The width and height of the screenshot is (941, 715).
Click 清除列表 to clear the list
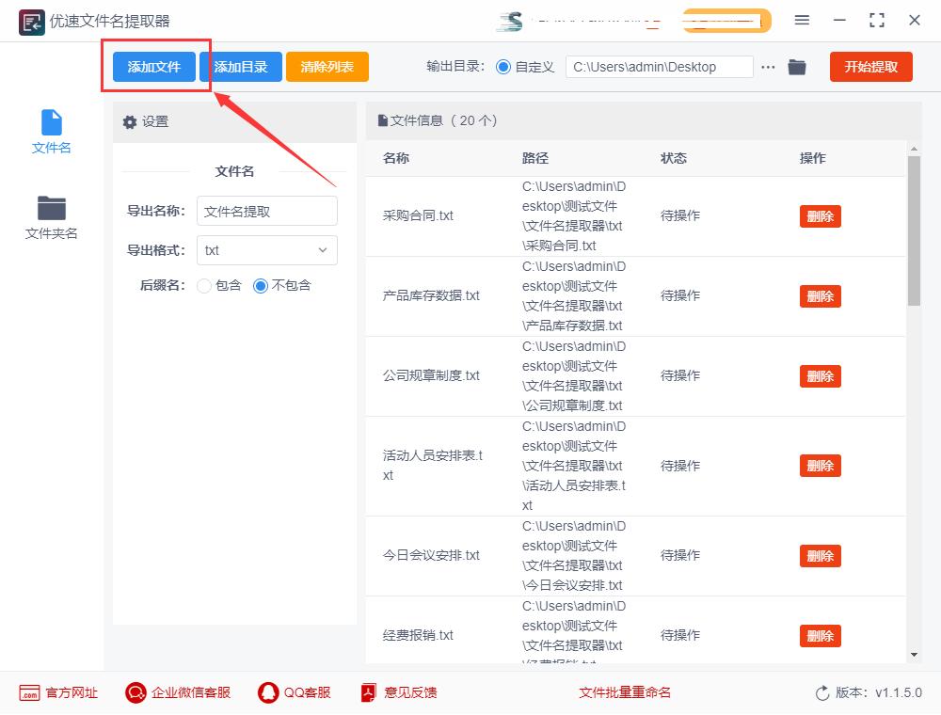[x=327, y=67]
